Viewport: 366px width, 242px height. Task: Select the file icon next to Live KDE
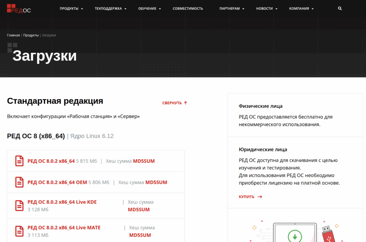point(20,205)
